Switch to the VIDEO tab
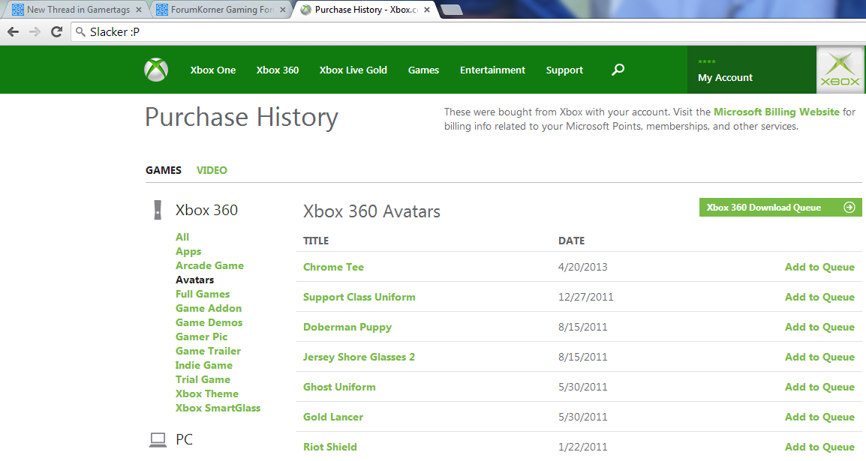The image size is (866, 461). (x=212, y=170)
